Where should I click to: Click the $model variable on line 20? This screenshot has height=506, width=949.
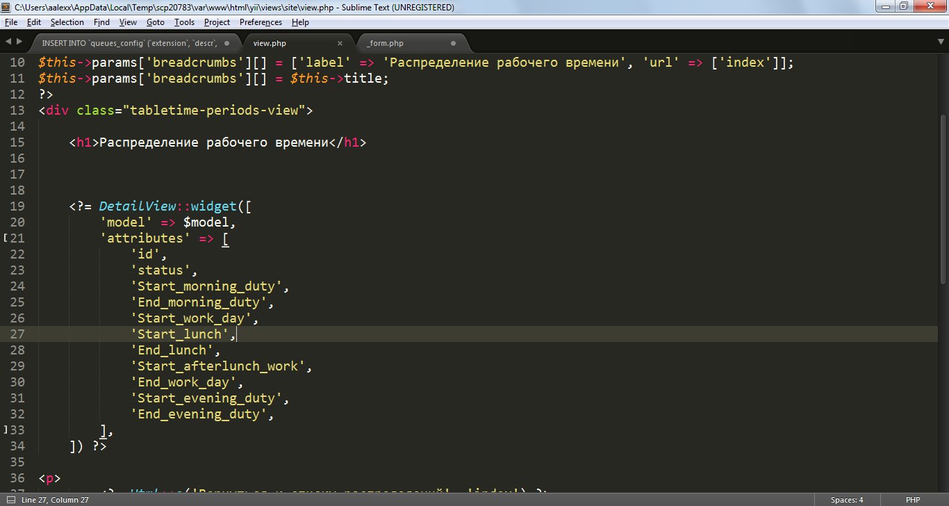point(206,222)
